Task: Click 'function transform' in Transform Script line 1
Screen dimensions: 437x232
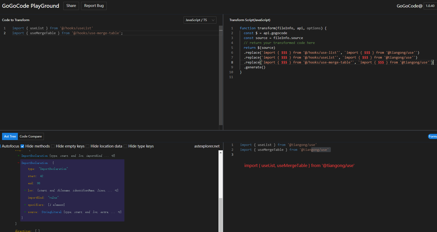Action: pos(257,28)
